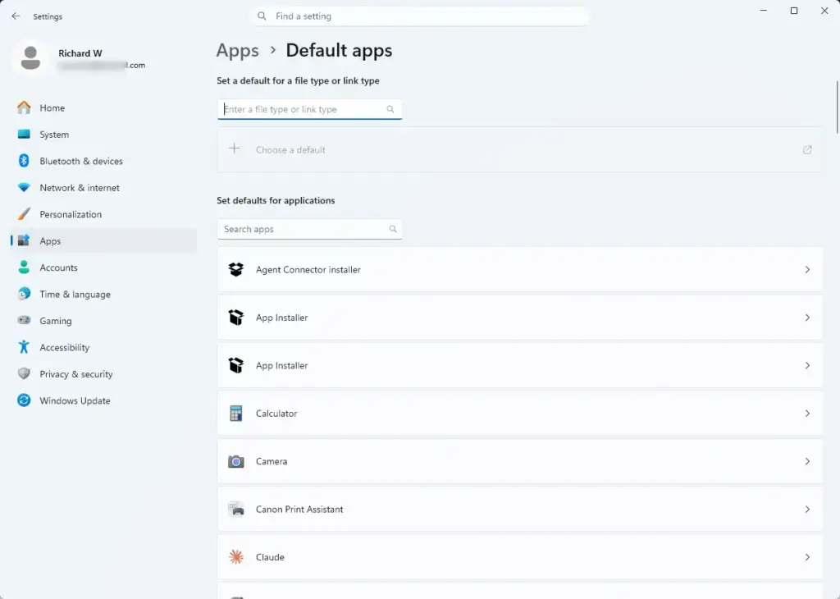Open Calculator defaults row
The height and width of the screenshot is (599, 840).
(x=519, y=413)
